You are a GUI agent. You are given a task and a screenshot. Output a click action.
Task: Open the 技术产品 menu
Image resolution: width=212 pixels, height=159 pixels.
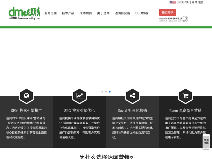tap(68, 13)
